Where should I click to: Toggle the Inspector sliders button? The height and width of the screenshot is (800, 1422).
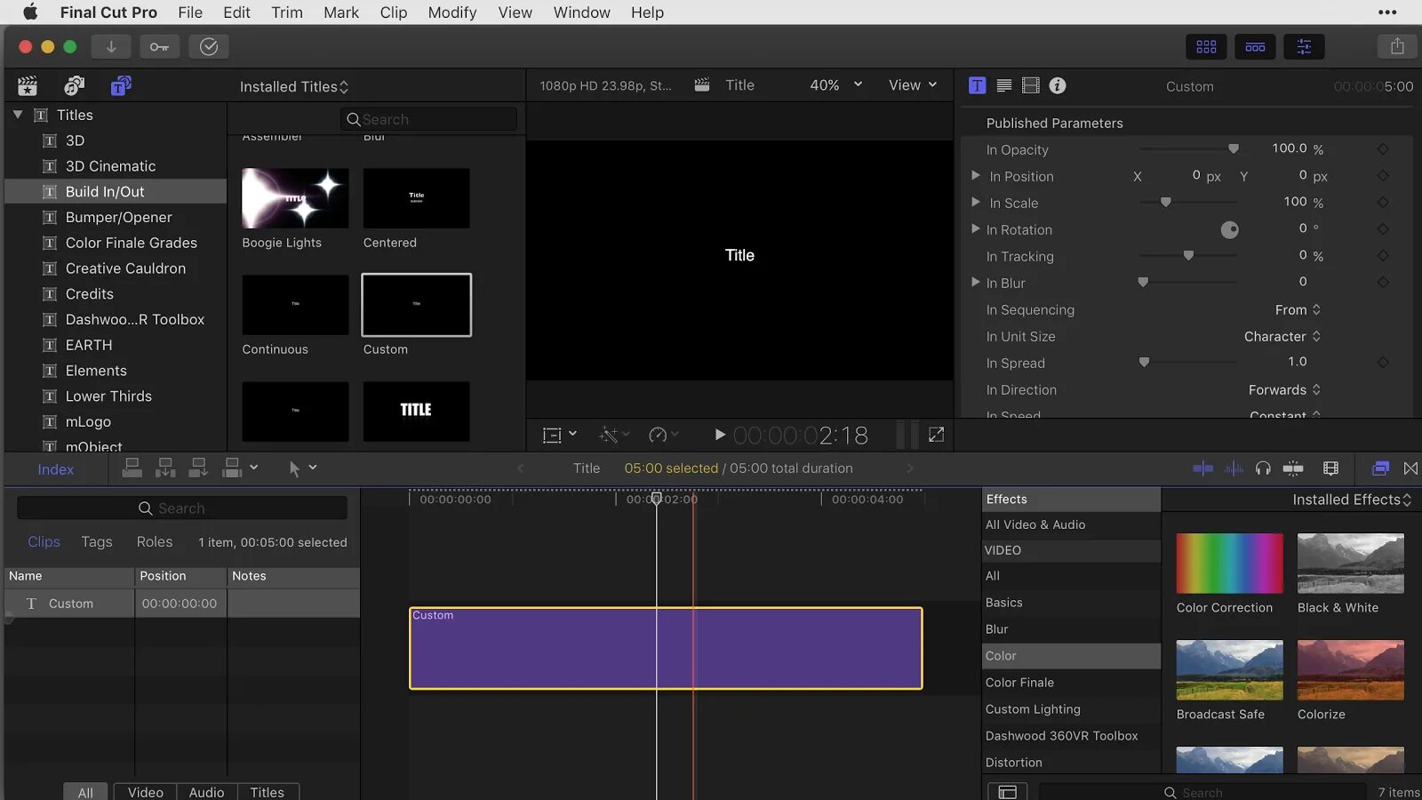(x=1304, y=46)
